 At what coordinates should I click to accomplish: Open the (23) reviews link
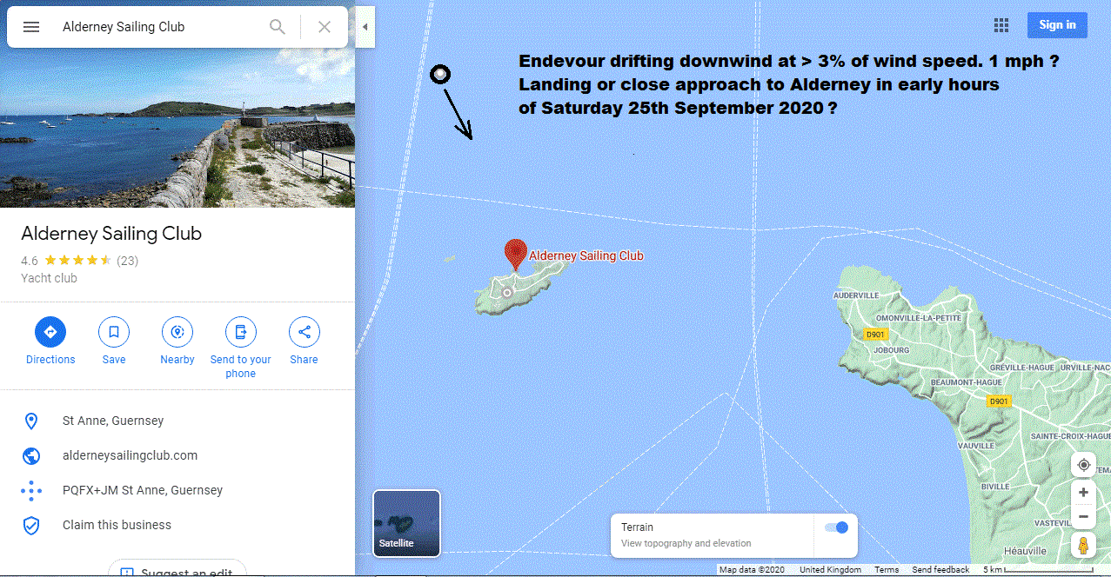point(127,260)
